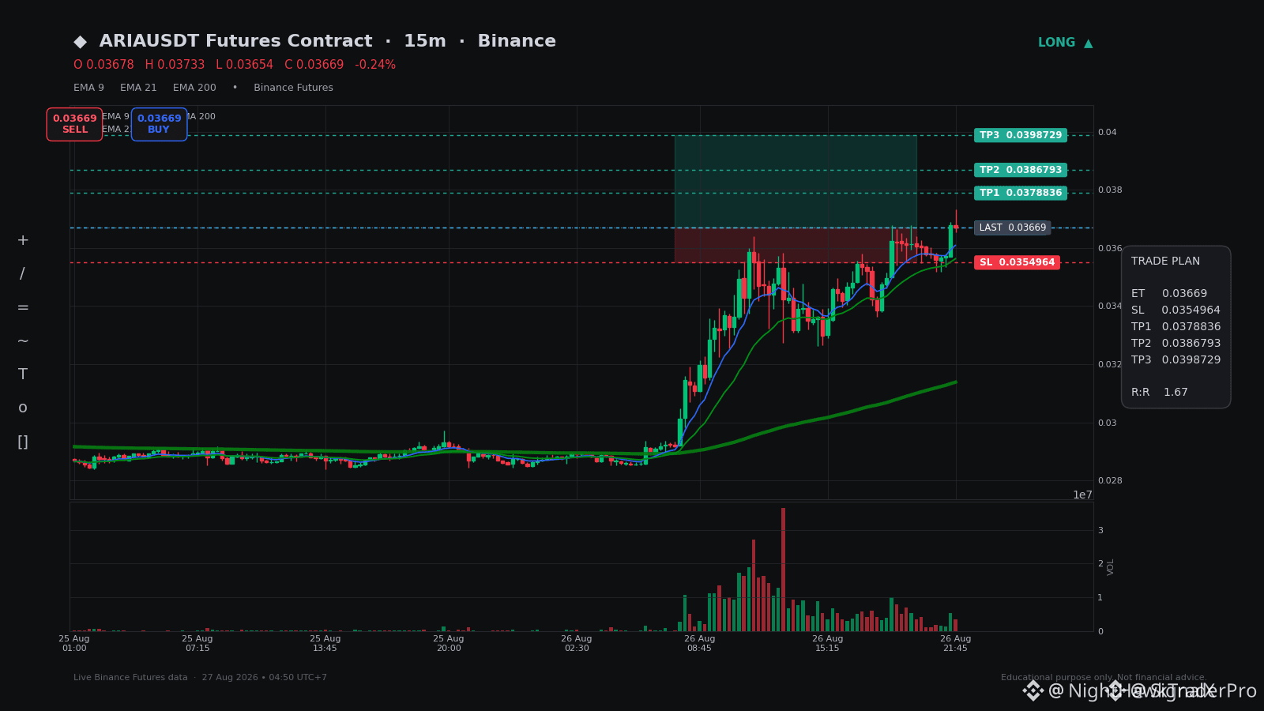Select the T text annotation tool
The height and width of the screenshot is (711, 1264).
pyautogui.click(x=23, y=374)
